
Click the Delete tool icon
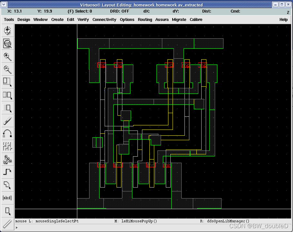[x=7, y=121]
